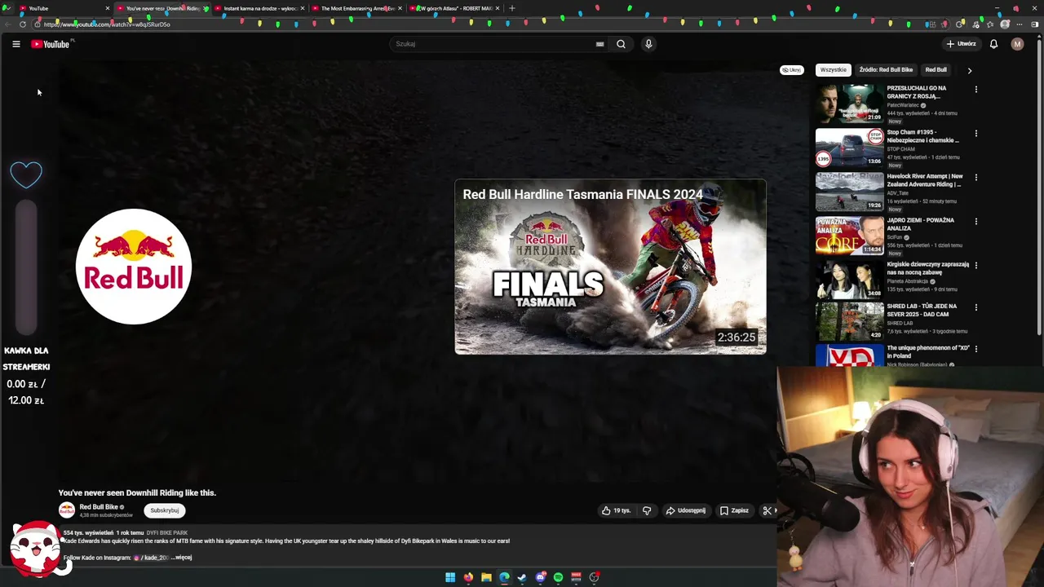Select the Red Bull filter chip
This screenshot has width=1044, height=587.
(x=936, y=70)
